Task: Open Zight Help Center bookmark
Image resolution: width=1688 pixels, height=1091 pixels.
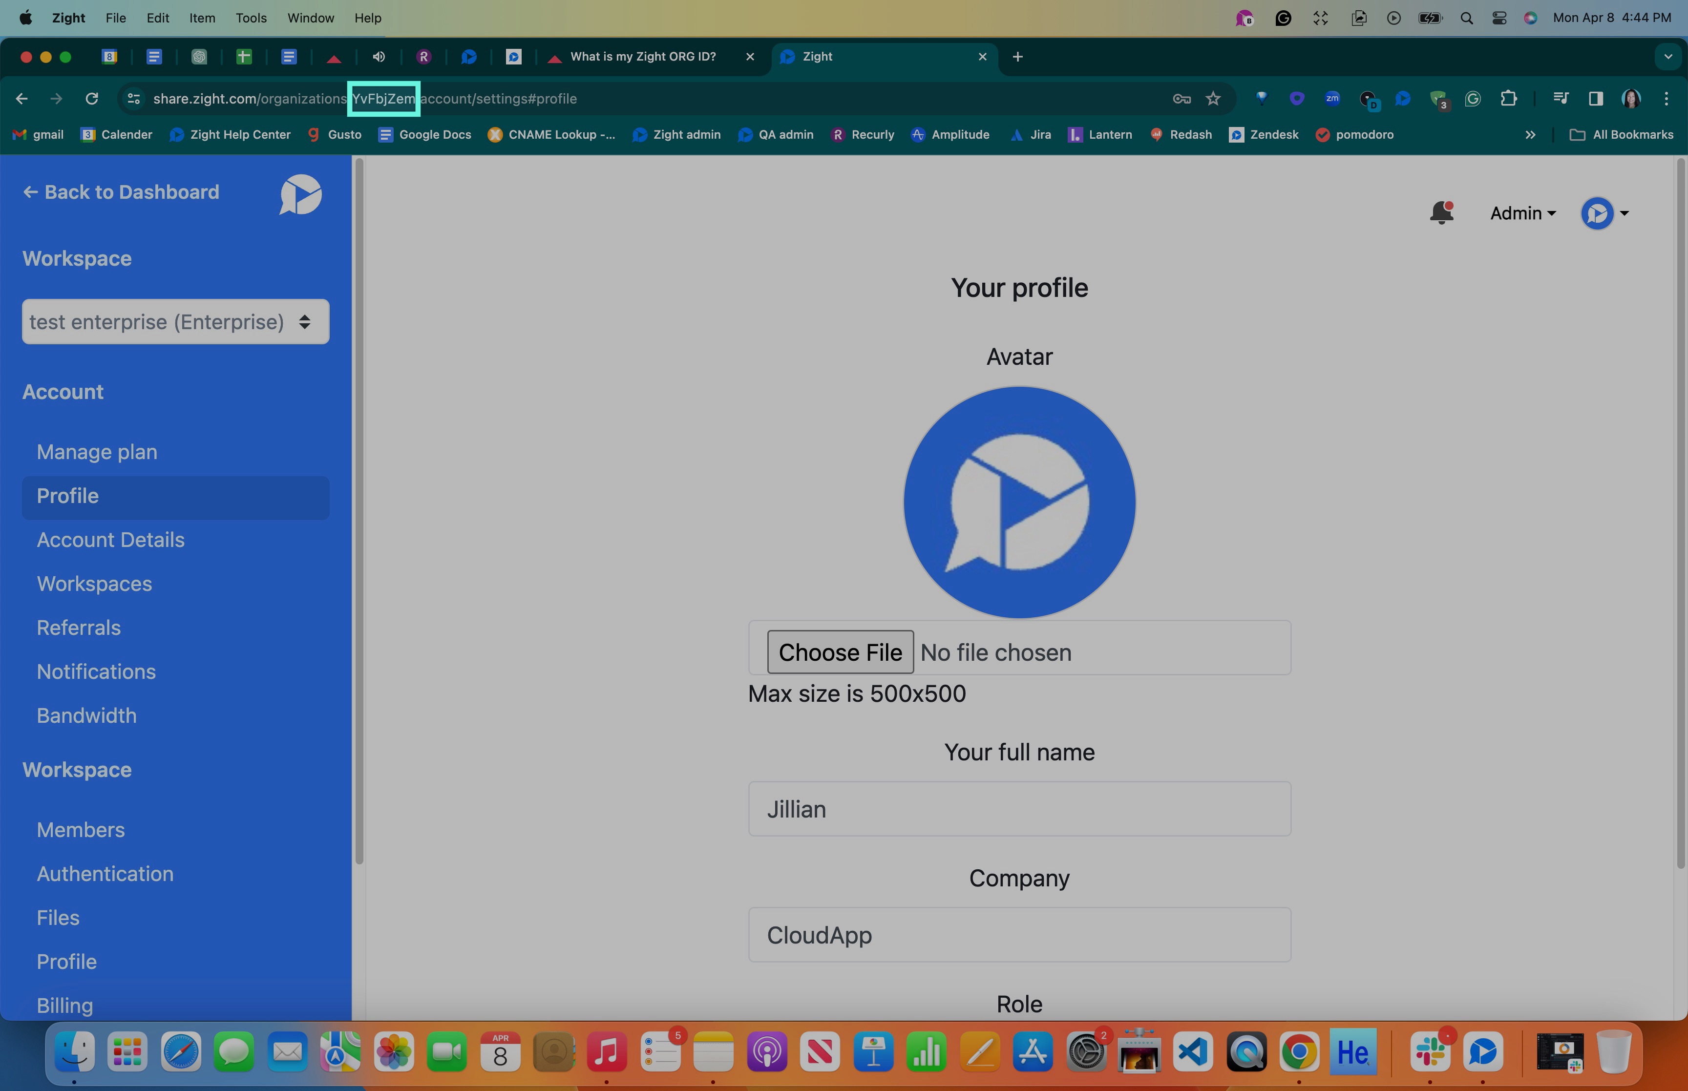Action: [x=231, y=135]
